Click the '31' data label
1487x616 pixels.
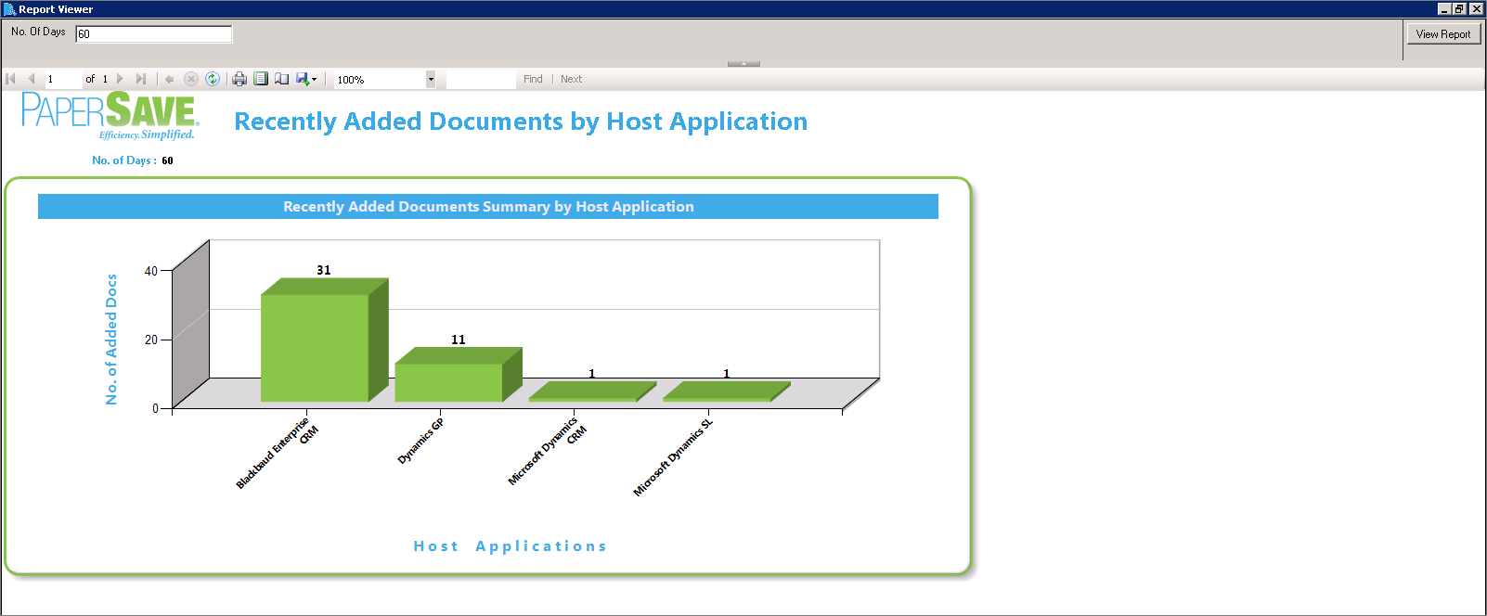(324, 270)
